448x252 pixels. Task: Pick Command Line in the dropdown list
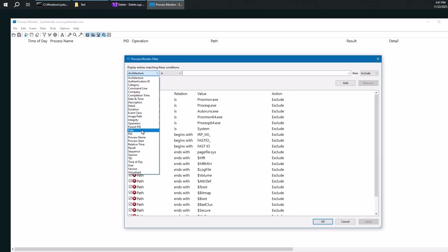tap(143, 88)
